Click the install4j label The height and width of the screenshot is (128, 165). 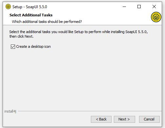[x=10, y=111]
